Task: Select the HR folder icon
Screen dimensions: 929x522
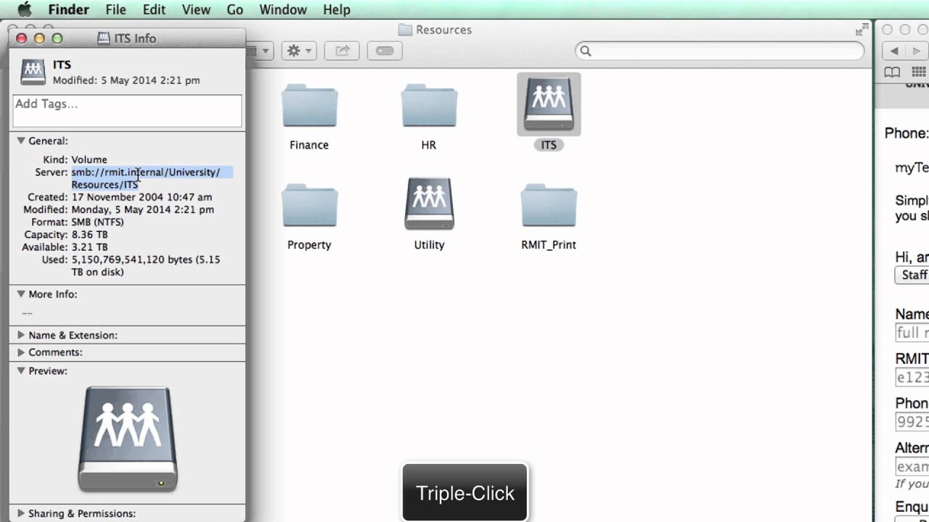Action: click(x=429, y=106)
